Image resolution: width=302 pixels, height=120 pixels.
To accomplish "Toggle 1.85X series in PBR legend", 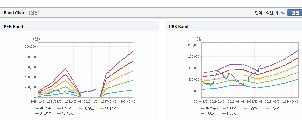I will [229, 113].
